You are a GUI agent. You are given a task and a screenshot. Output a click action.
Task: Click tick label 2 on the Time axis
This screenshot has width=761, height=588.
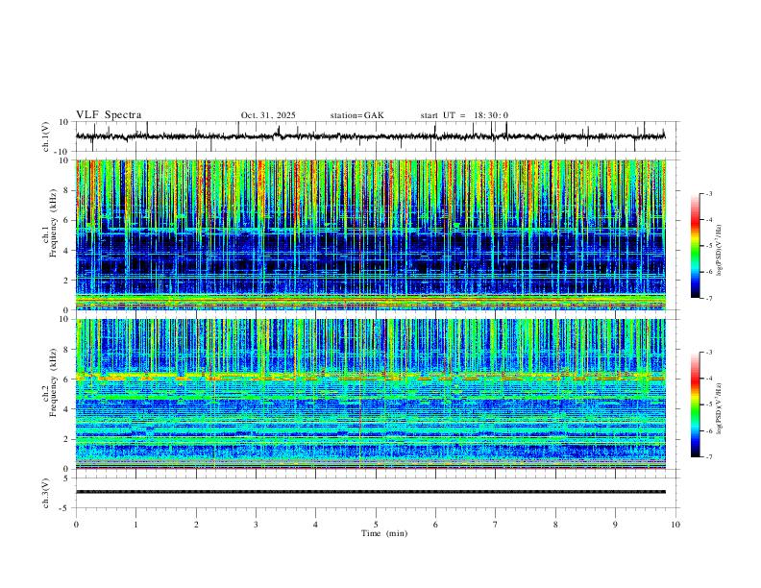tap(196, 525)
